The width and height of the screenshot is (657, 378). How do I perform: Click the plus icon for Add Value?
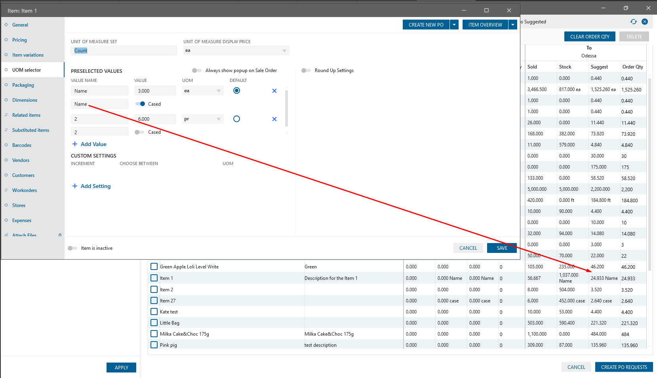(x=75, y=144)
